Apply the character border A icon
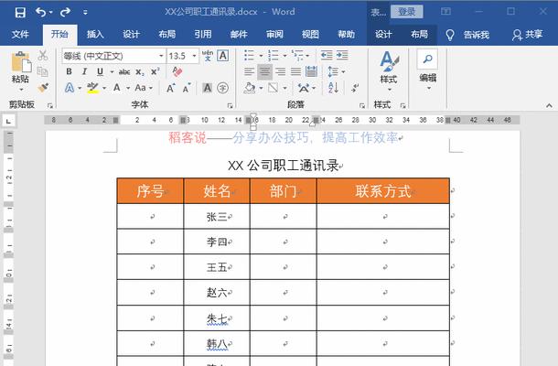 click(223, 56)
